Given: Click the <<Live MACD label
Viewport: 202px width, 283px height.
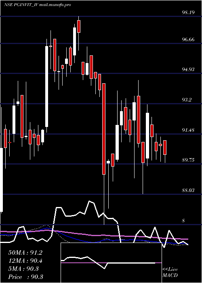Looking at the screenshot, I should click(x=170, y=272).
